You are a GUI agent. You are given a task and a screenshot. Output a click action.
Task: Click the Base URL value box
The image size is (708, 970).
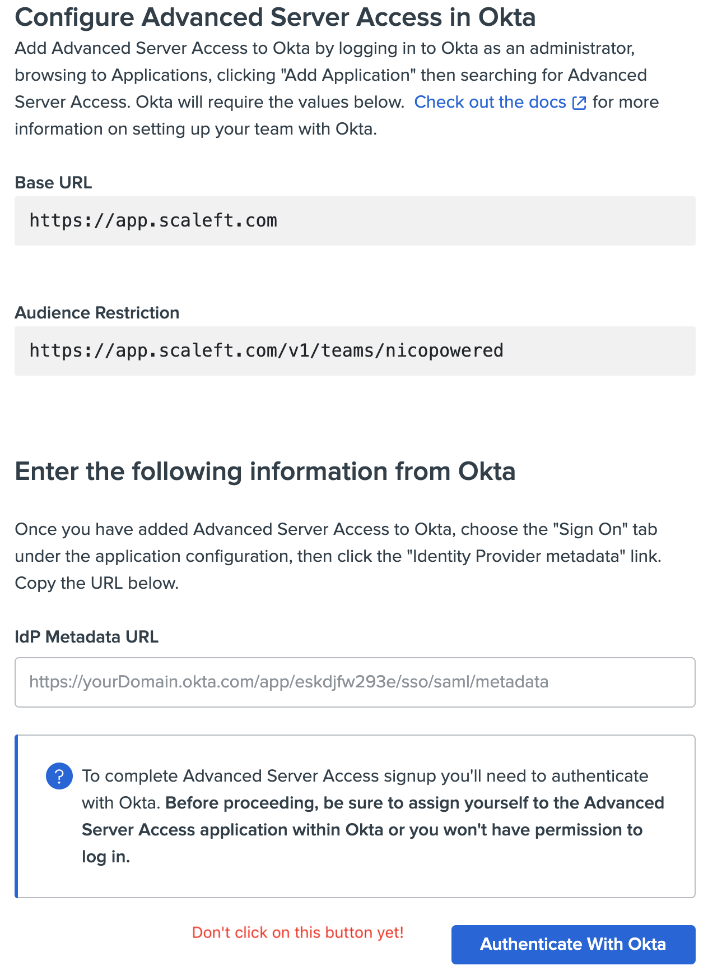355,221
